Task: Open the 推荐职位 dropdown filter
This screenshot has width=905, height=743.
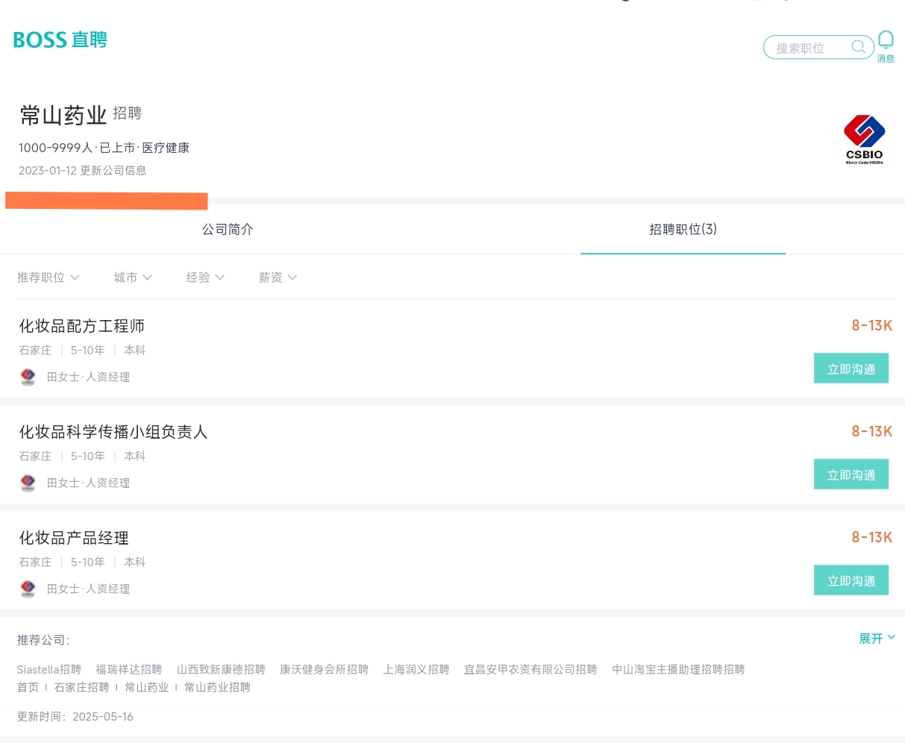Action: click(x=48, y=278)
